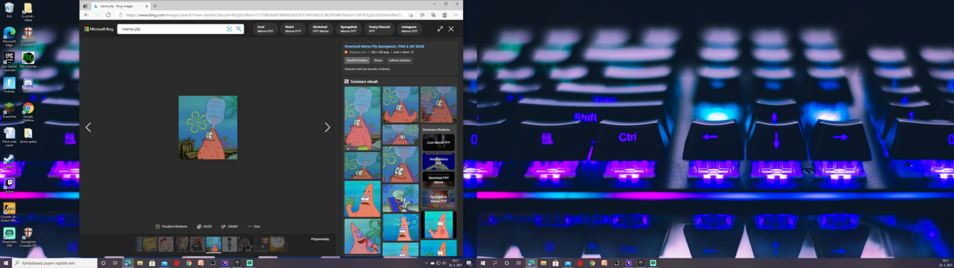
Task: Select the 'Instagram Meme PFP' chip
Action: (409, 29)
